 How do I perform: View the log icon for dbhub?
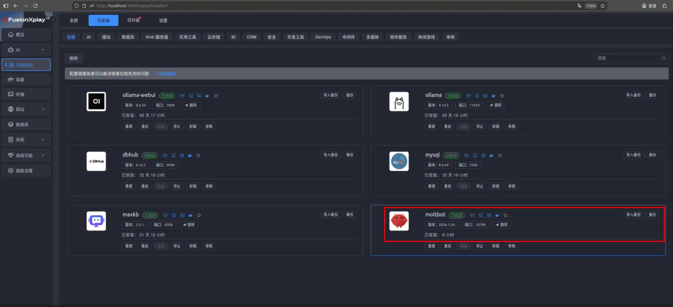point(174,156)
